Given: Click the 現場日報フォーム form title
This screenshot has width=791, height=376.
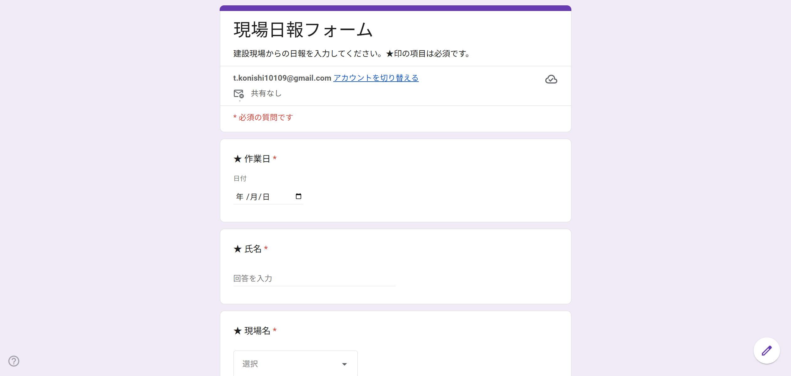Looking at the screenshot, I should click(x=303, y=30).
